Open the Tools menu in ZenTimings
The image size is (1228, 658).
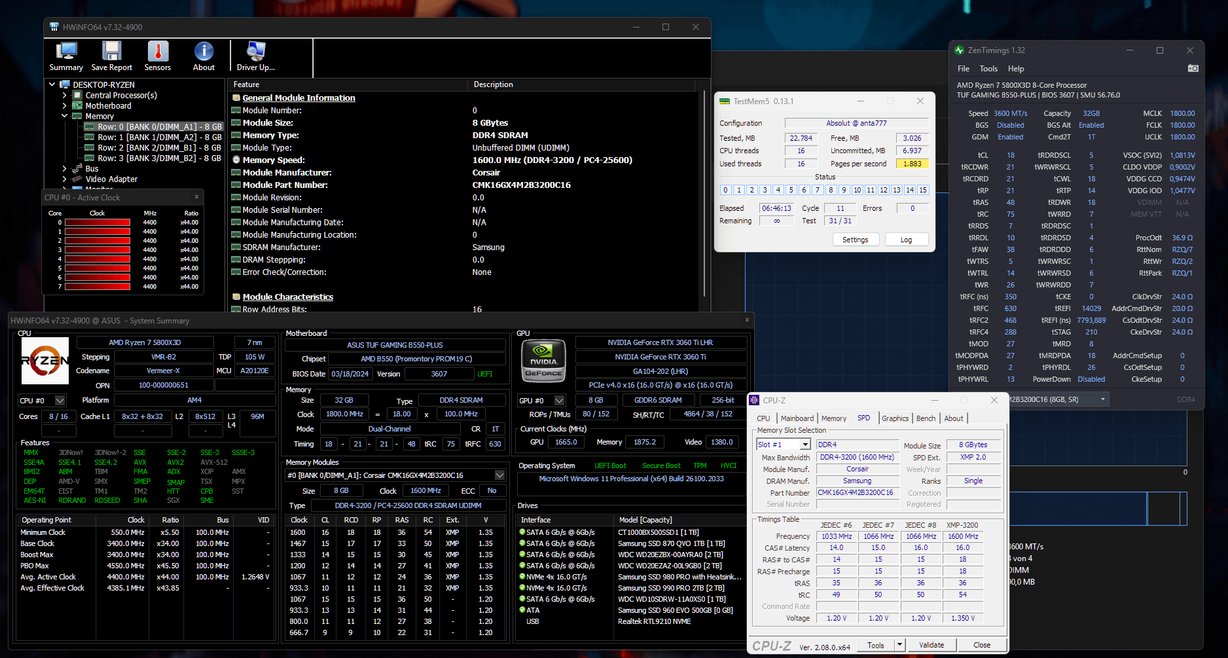point(988,69)
